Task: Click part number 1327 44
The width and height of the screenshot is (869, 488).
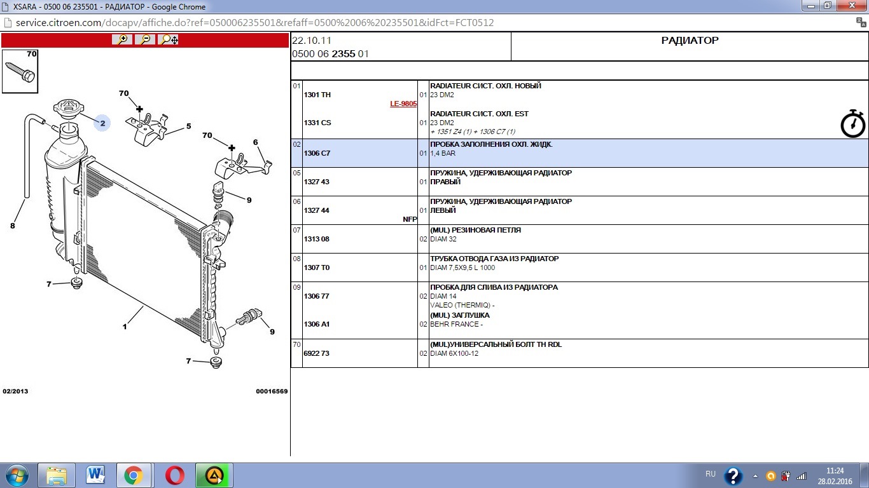Action: pyautogui.click(x=316, y=210)
